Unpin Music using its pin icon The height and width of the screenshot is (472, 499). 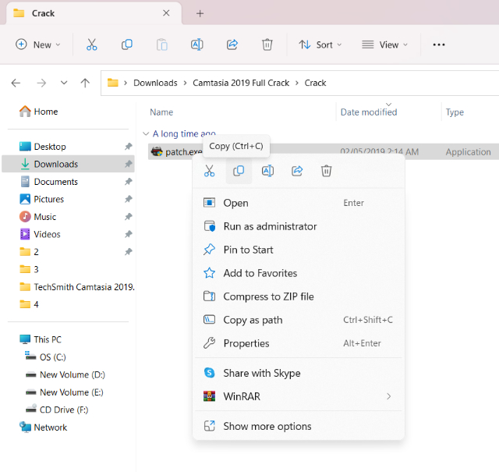click(x=128, y=217)
